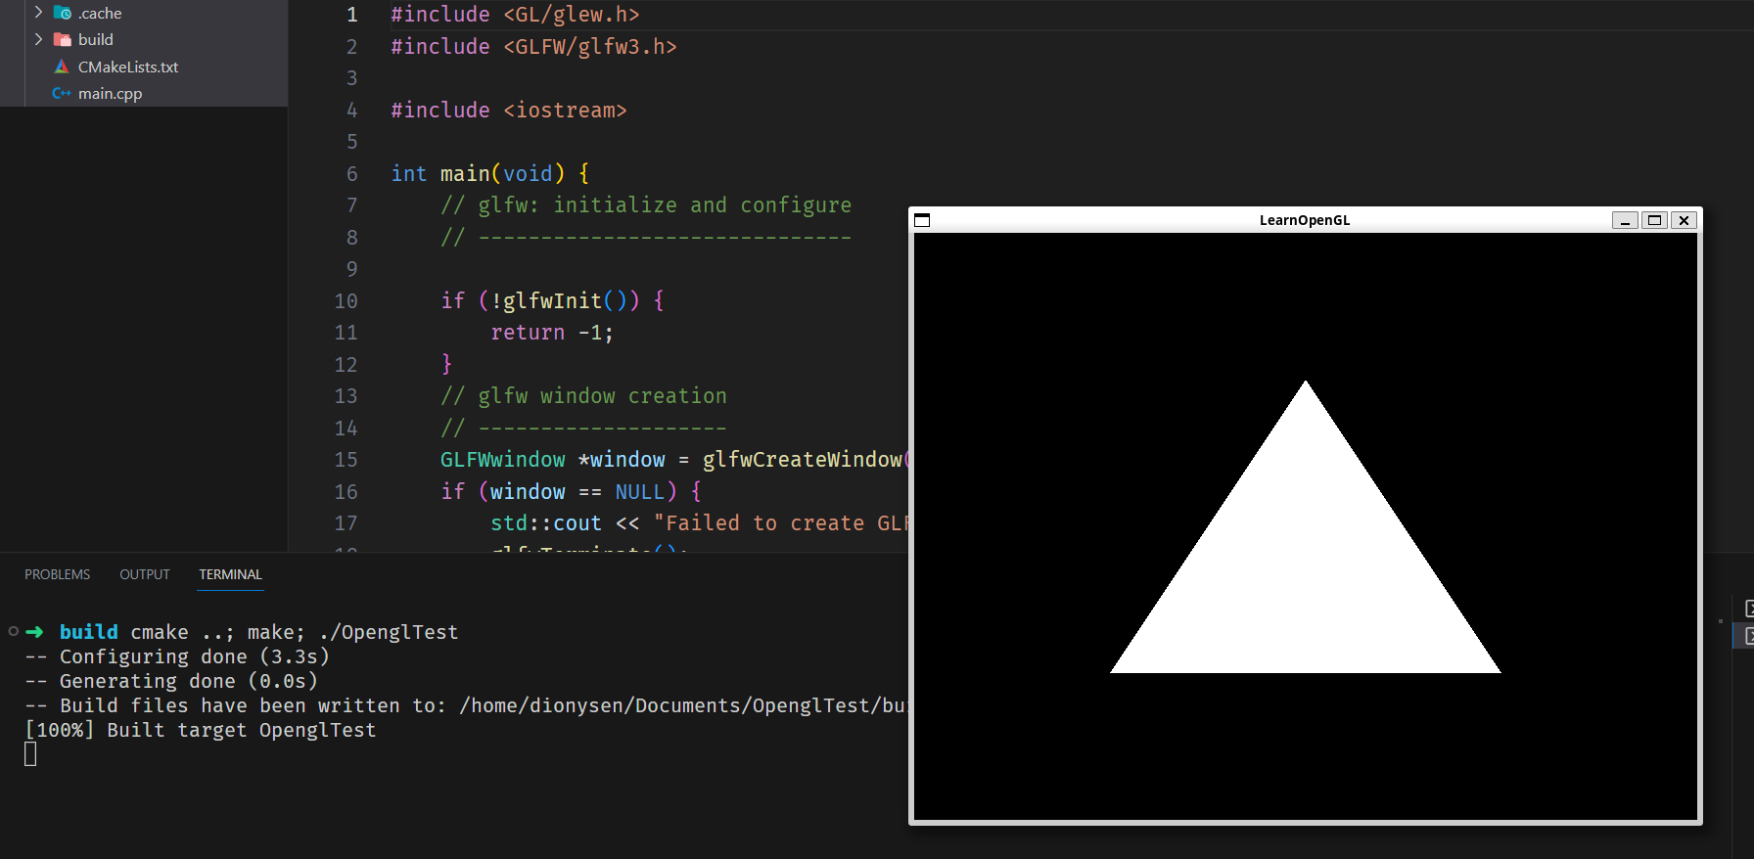
Task: Click line number 15 in the gutter
Action: 346,460
